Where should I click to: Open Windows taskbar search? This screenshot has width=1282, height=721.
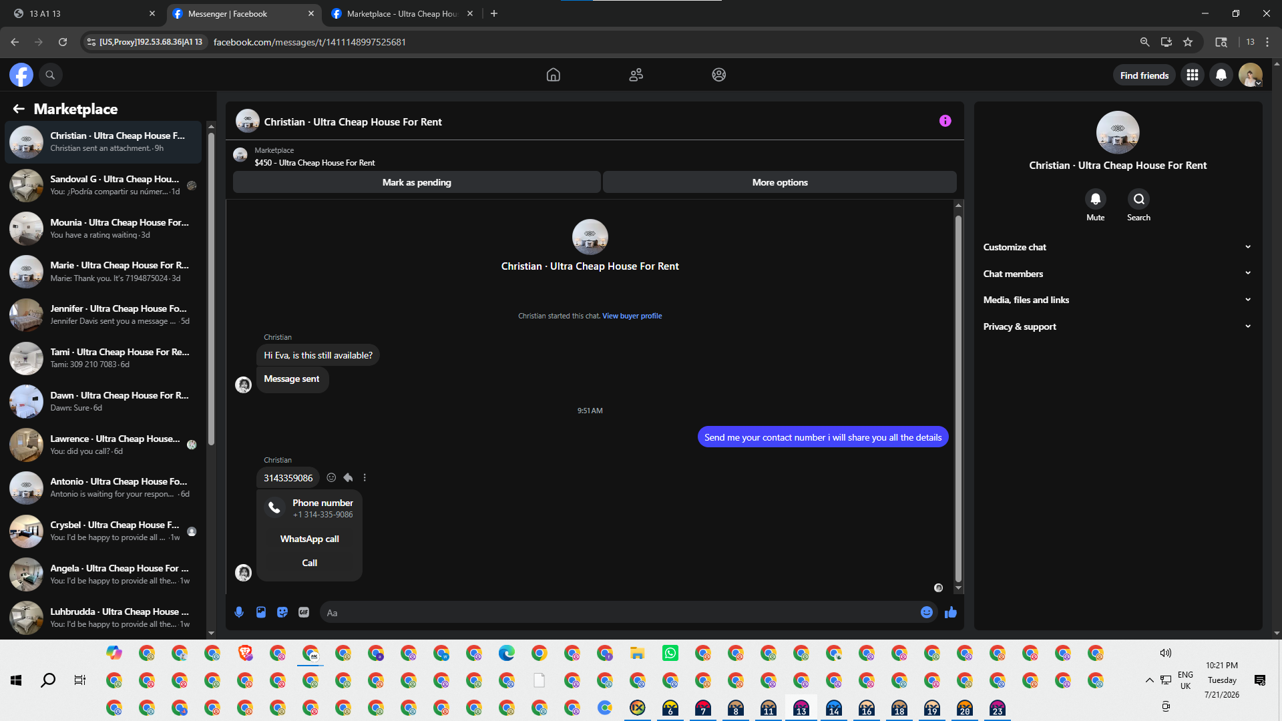click(x=48, y=680)
